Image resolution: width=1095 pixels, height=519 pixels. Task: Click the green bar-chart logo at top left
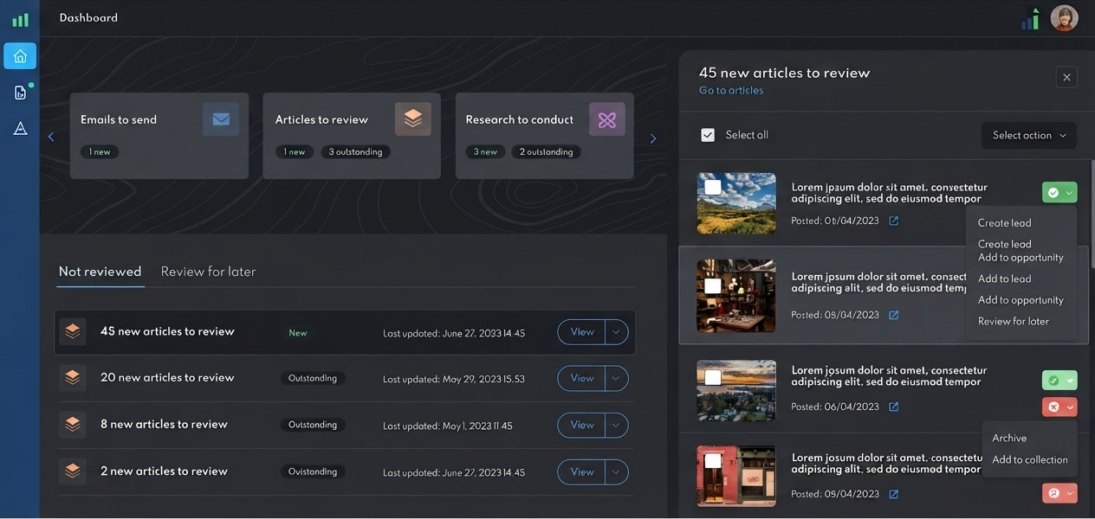pos(20,19)
